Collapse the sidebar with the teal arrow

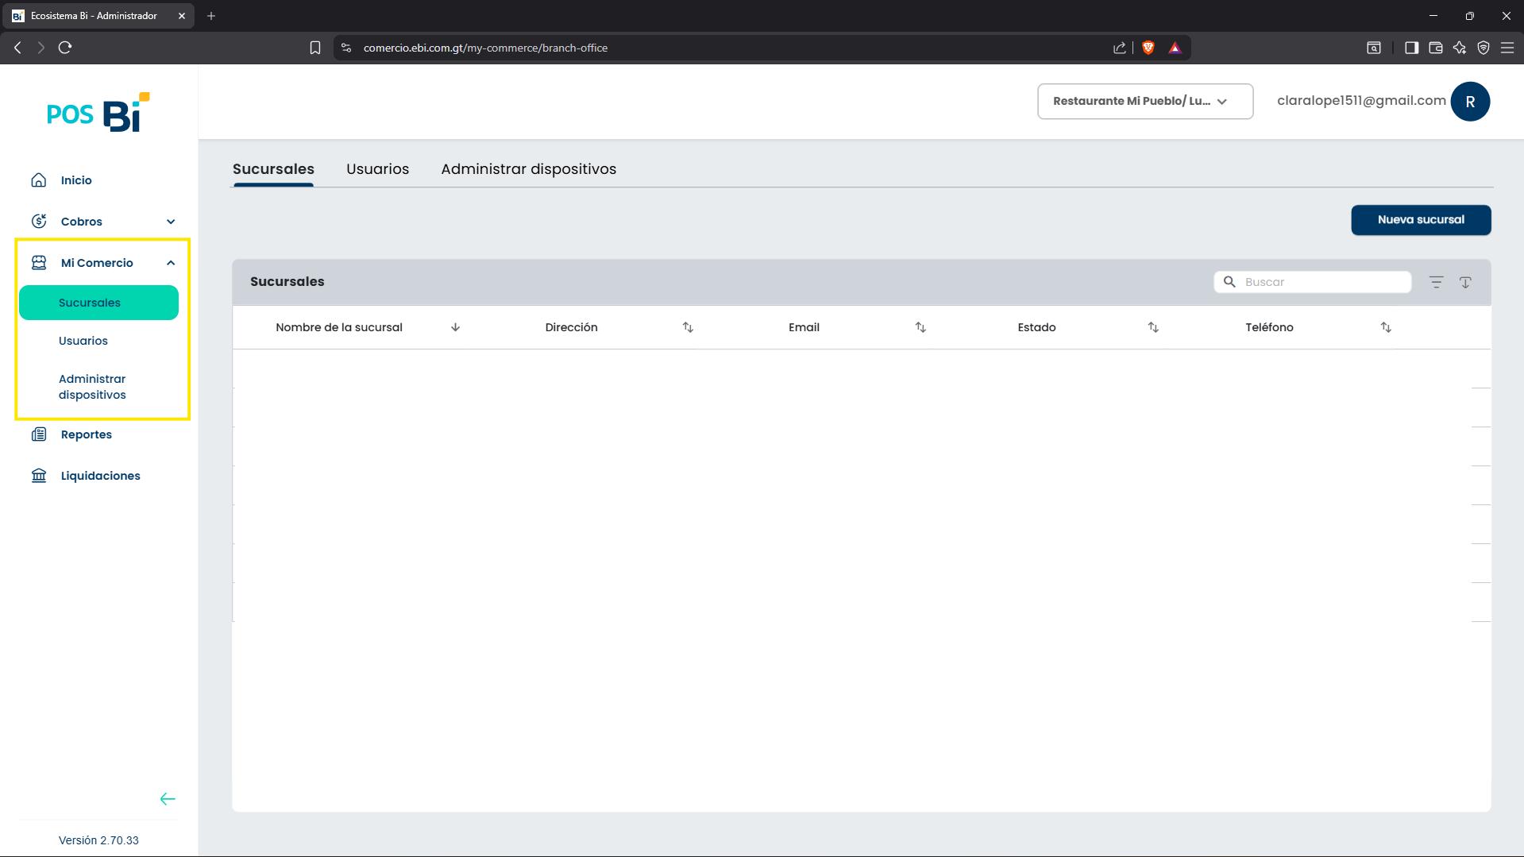(x=168, y=799)
